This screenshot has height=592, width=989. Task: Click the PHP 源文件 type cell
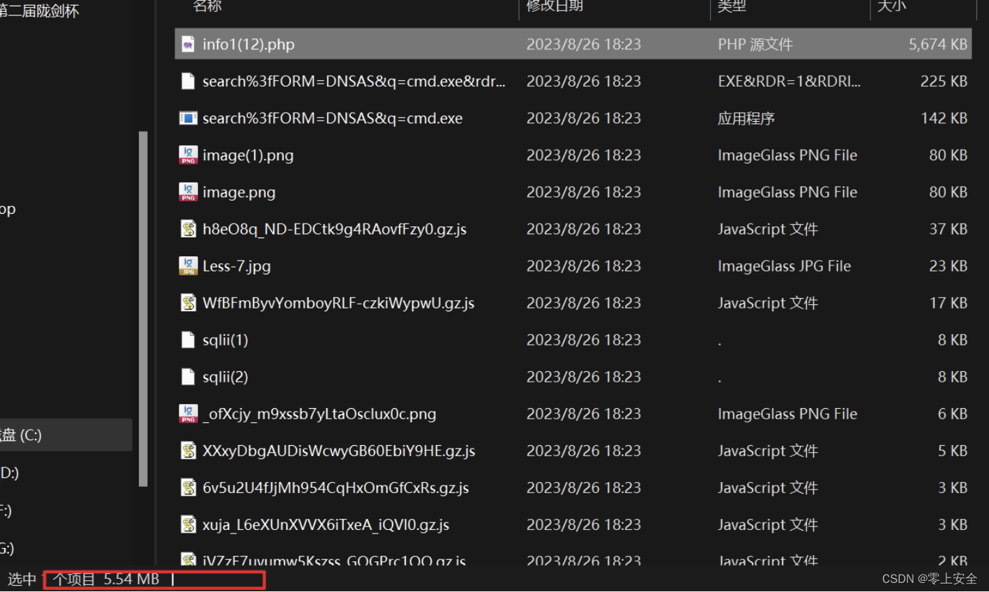click(755, 45)
